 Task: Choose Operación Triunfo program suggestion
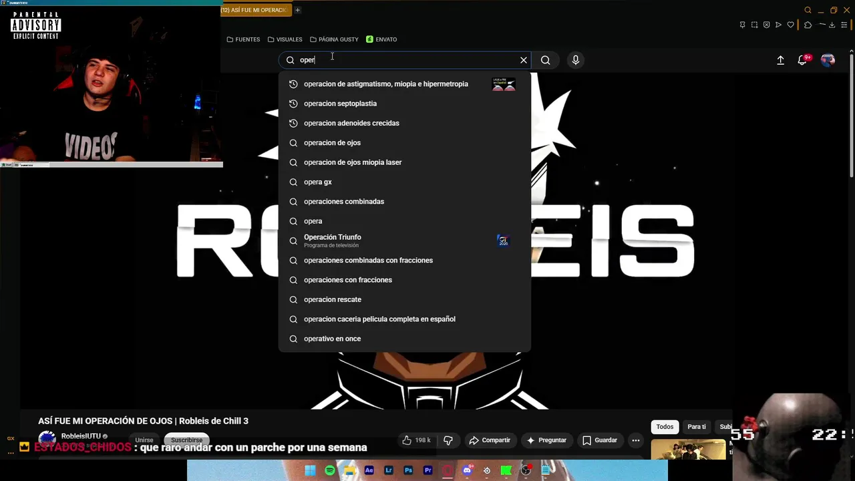404,240
